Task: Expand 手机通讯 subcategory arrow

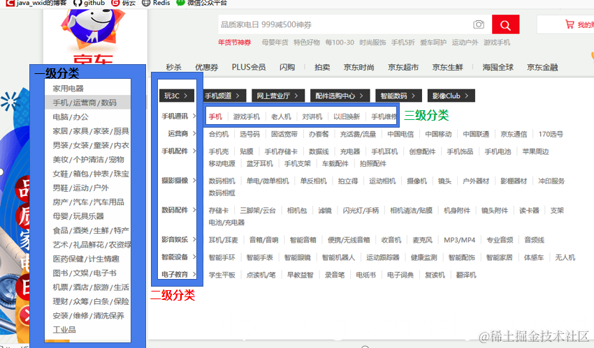Action: tap(194, 116)
